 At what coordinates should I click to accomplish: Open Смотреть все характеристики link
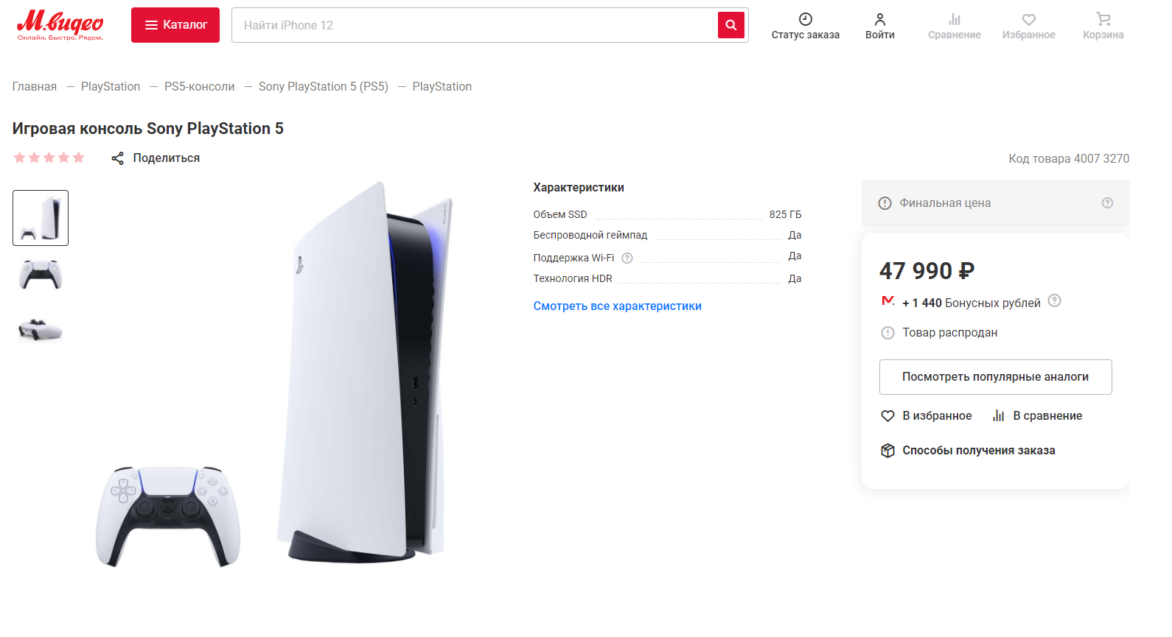[618, 306]
